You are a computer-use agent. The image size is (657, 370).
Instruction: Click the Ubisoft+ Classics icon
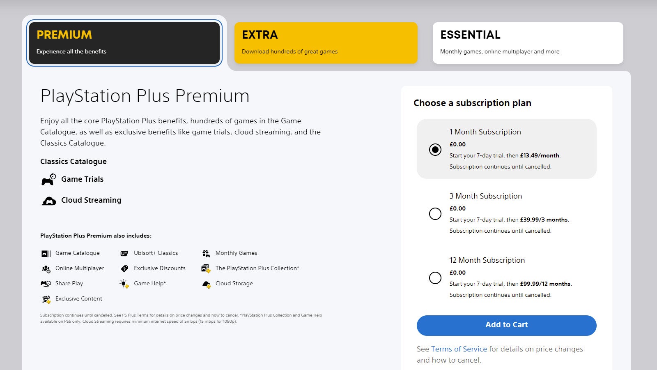tap(124, 253)
